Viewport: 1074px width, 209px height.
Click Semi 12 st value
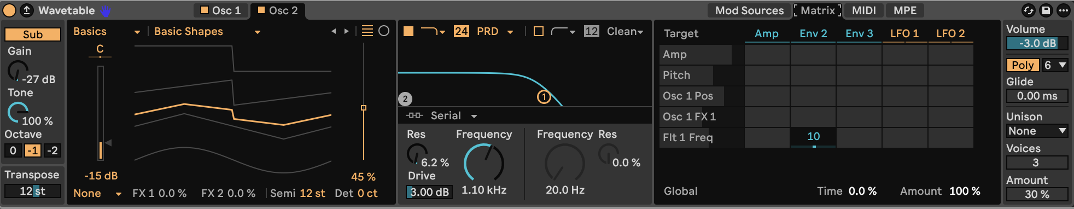312,193
